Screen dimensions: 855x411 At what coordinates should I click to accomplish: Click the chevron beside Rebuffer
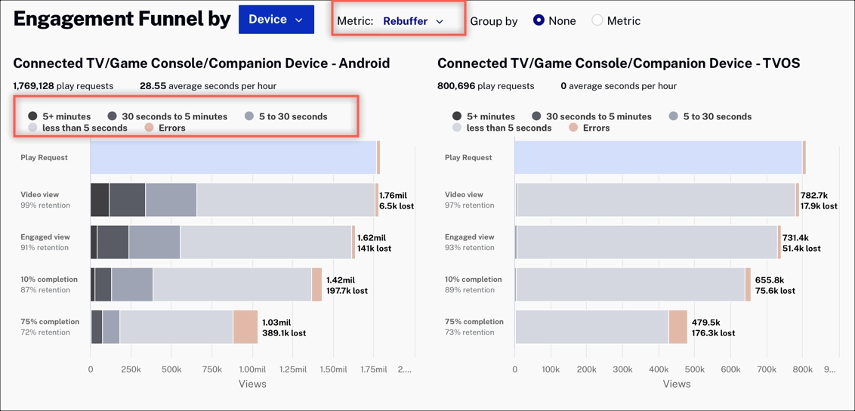440,22
